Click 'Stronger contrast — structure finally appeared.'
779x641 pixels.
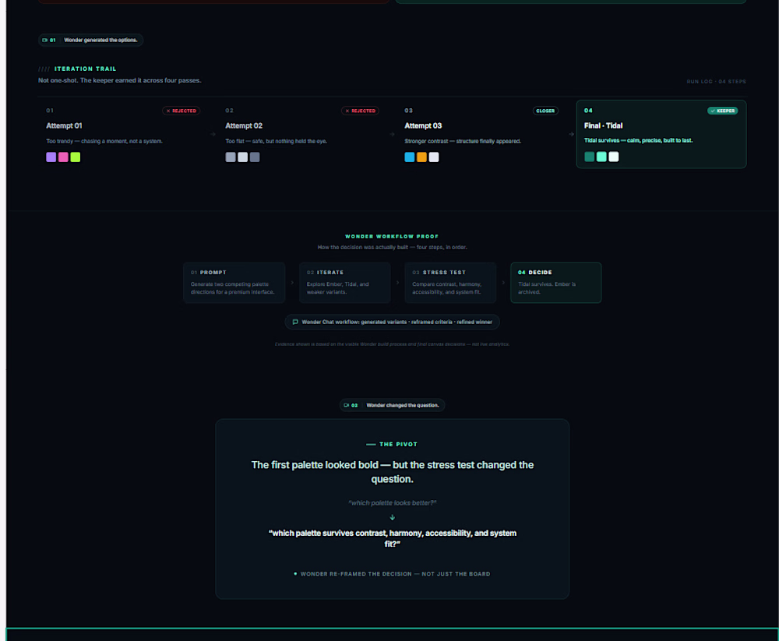point(463,141)
